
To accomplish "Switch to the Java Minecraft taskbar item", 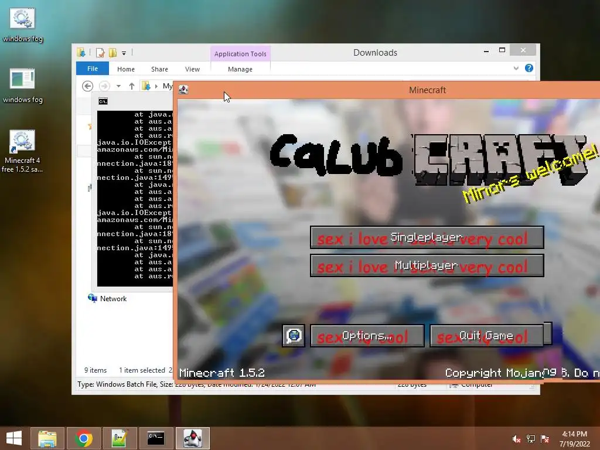I will point(193,438).
